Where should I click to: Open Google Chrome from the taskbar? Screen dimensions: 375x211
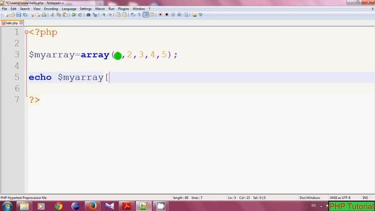(x=59, y=206)
